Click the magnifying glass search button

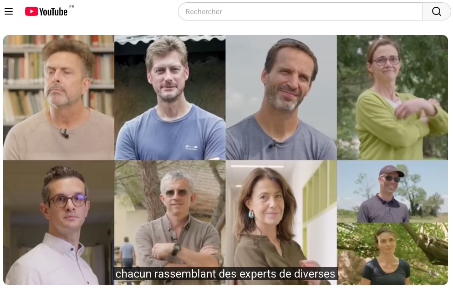pyautogui.click(x=436, y=11)
